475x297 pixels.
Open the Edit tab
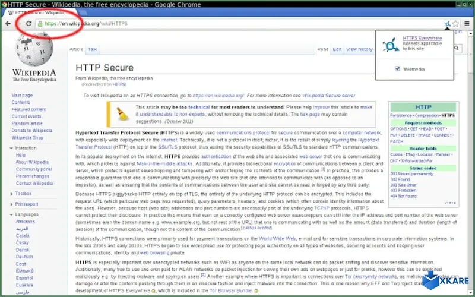click(337, 49)
